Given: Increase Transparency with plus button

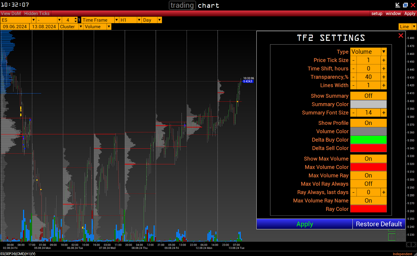Looking at the screenshot, I should click(x=384, y=77).
